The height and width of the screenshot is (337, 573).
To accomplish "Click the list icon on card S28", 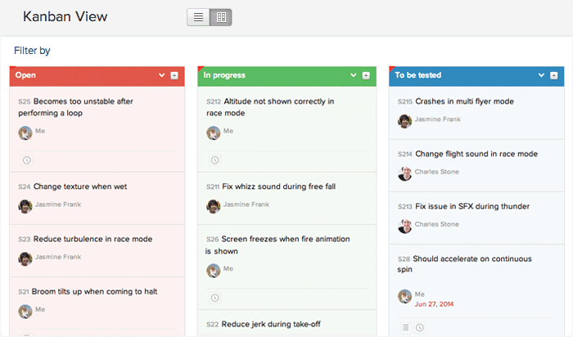I will (405, 327).
